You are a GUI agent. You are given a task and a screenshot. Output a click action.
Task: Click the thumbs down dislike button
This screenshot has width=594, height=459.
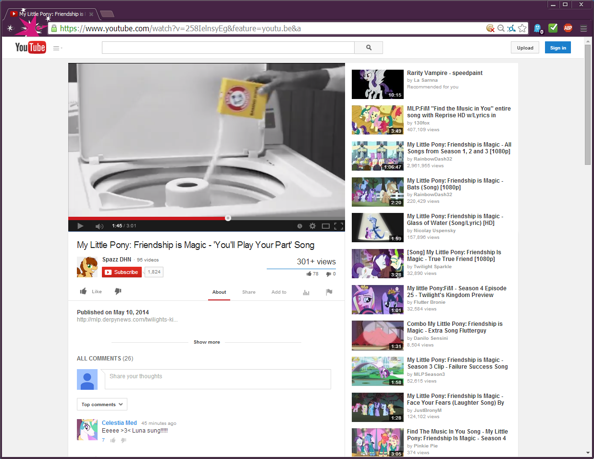point(118,291)
